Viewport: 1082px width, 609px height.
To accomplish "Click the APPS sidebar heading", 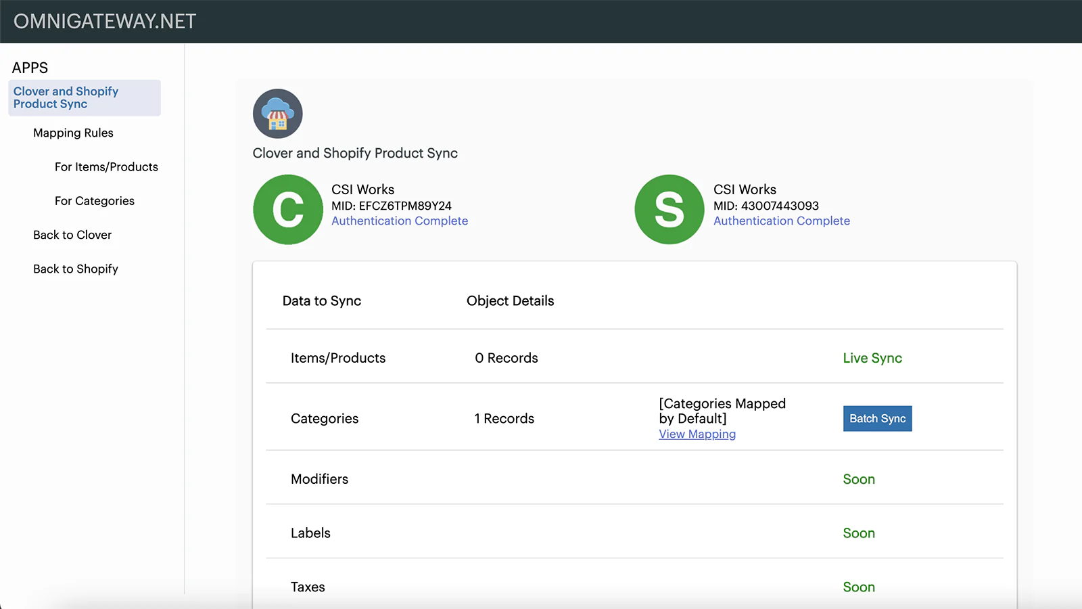I will [x=30, y=68].
